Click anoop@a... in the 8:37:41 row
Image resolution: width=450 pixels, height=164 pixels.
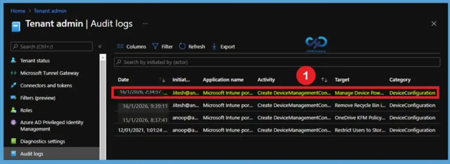(185, 118)
